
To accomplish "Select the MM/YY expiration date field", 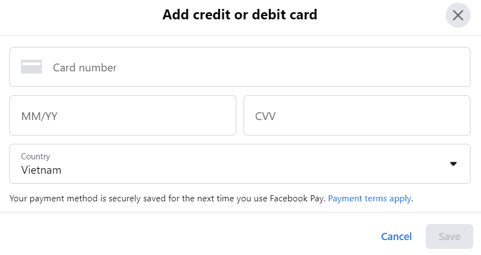I will (x=123, y=115).
